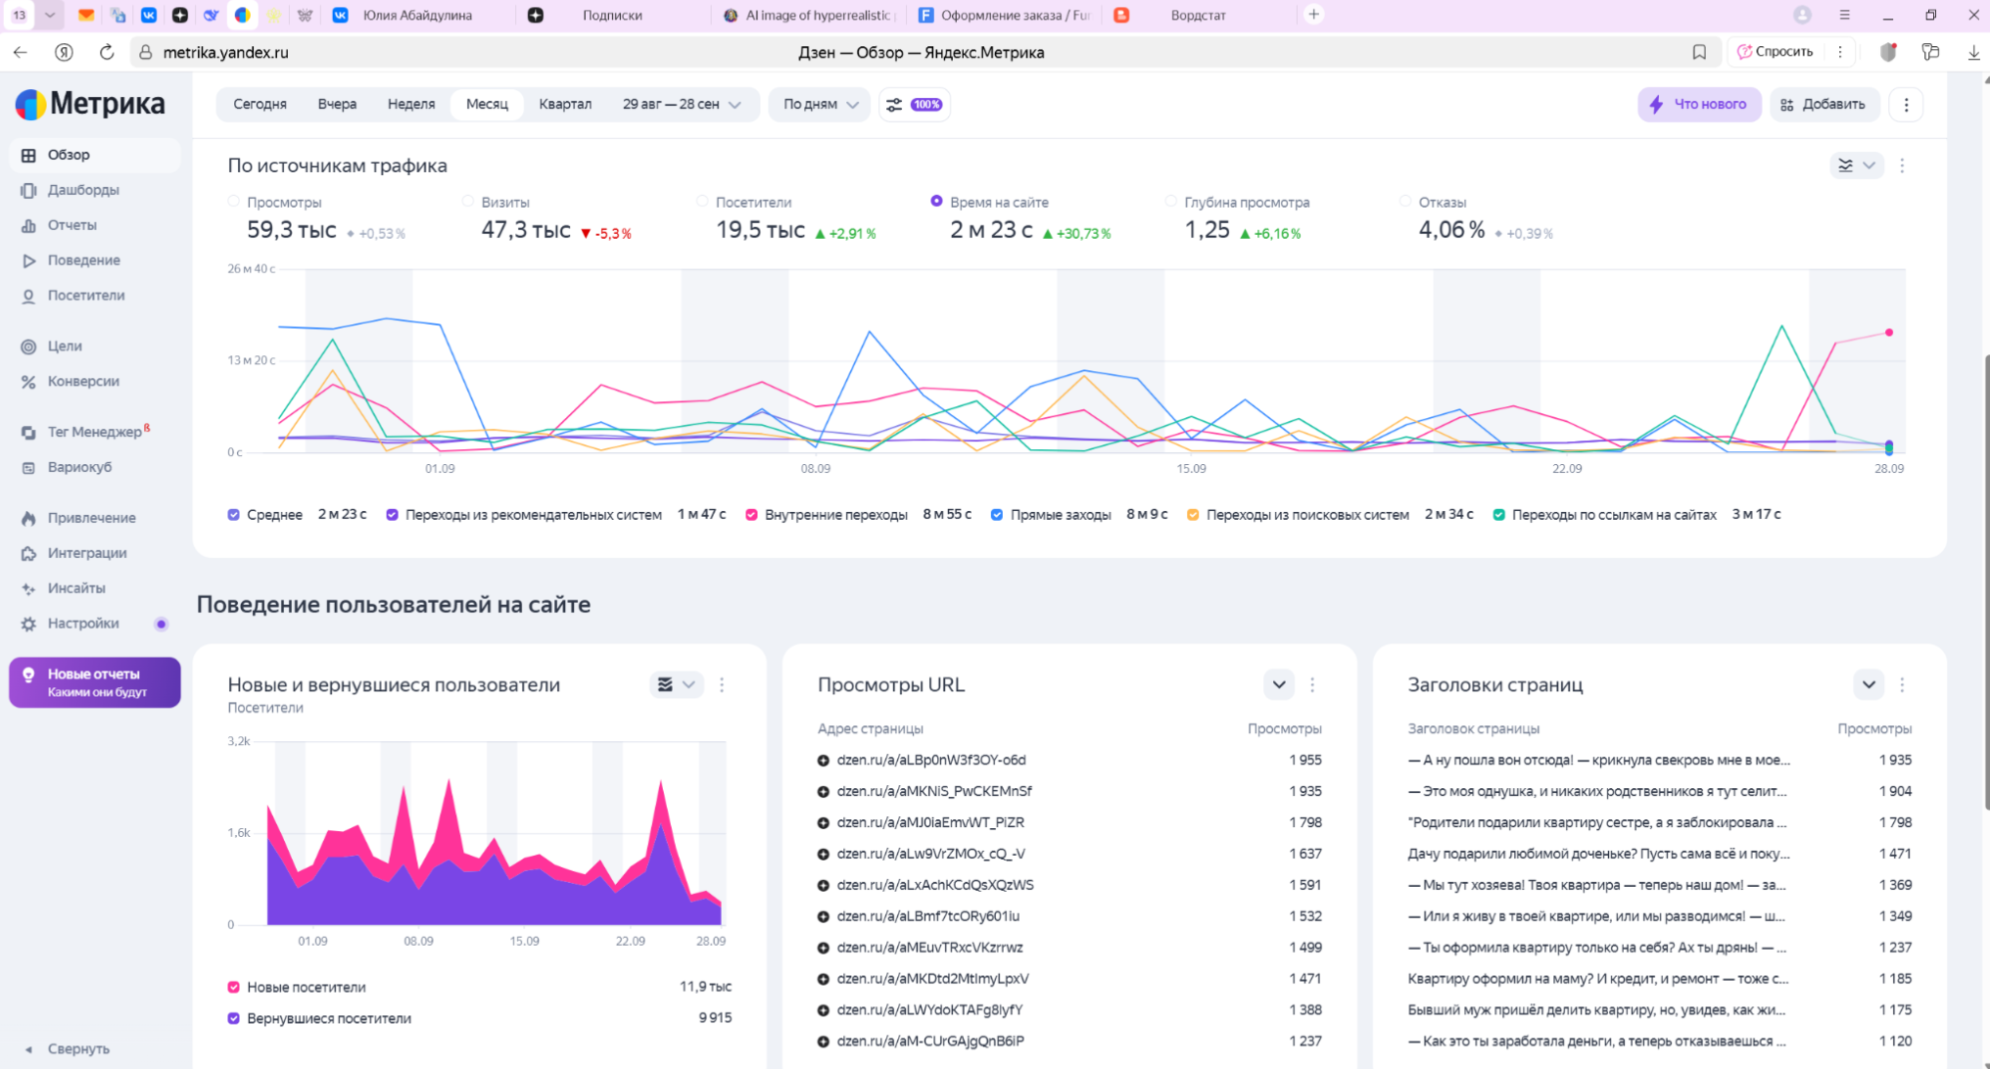Uncheck the Новые посетители legend checkbox

[x=234, y=987]
